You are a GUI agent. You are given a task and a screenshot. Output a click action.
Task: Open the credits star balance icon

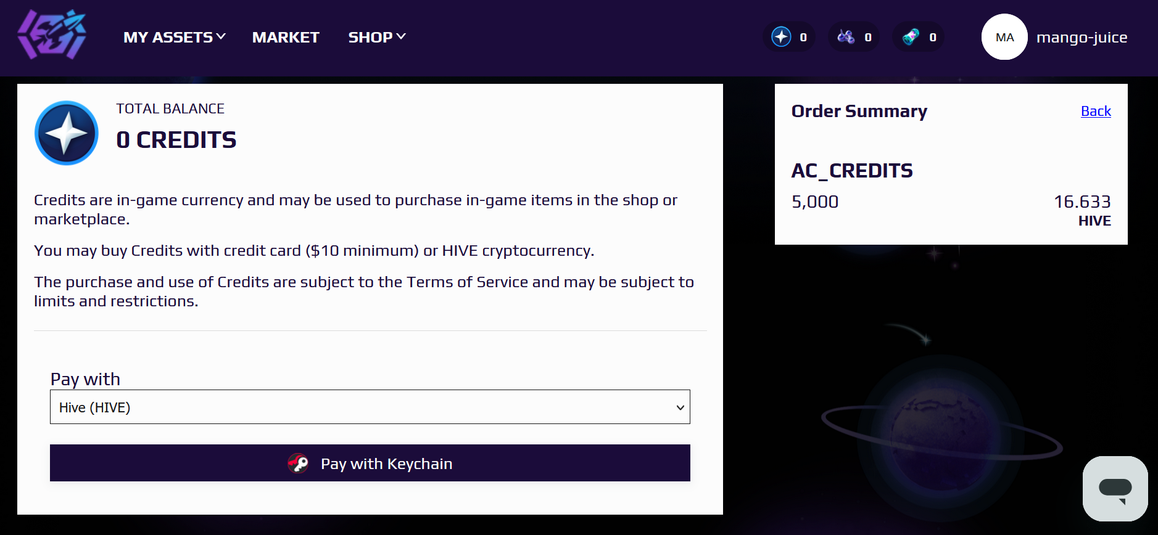[781, 37]
